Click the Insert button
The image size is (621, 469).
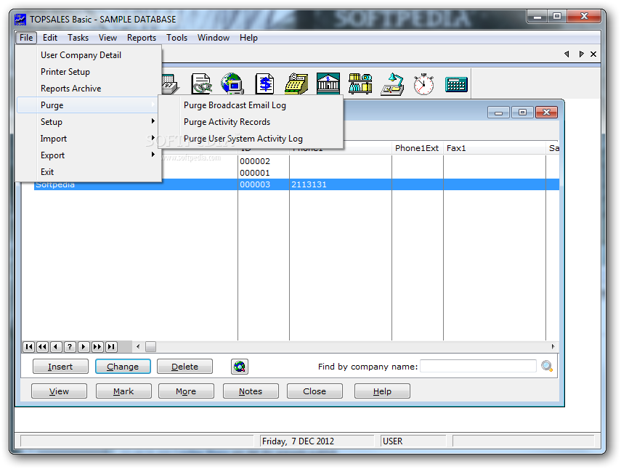pos(60,367)
